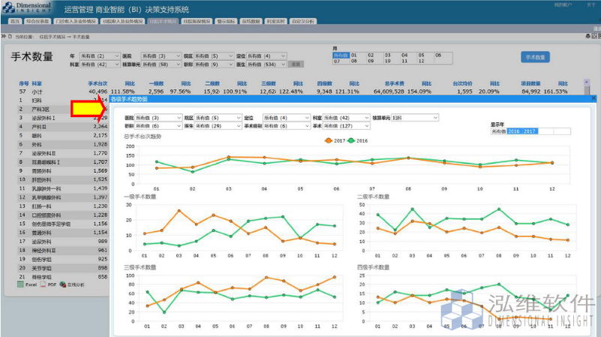601x337 pixels.
Task: Open main-page 科室 dropdown 所有值 (42)
Action: click(x=100, y=65)
